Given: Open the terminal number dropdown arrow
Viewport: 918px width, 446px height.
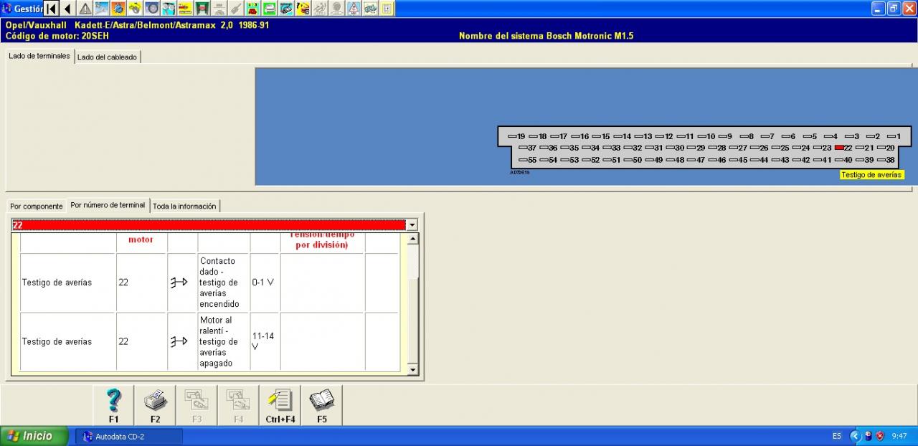Looking at the screenshot, I should click(412, 225).
